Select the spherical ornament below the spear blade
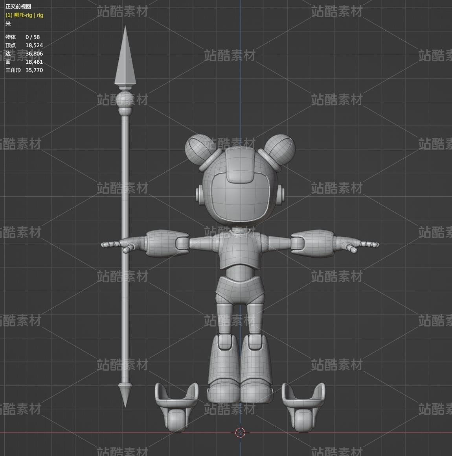The image size is (452, 456). (x=125, y=100)
